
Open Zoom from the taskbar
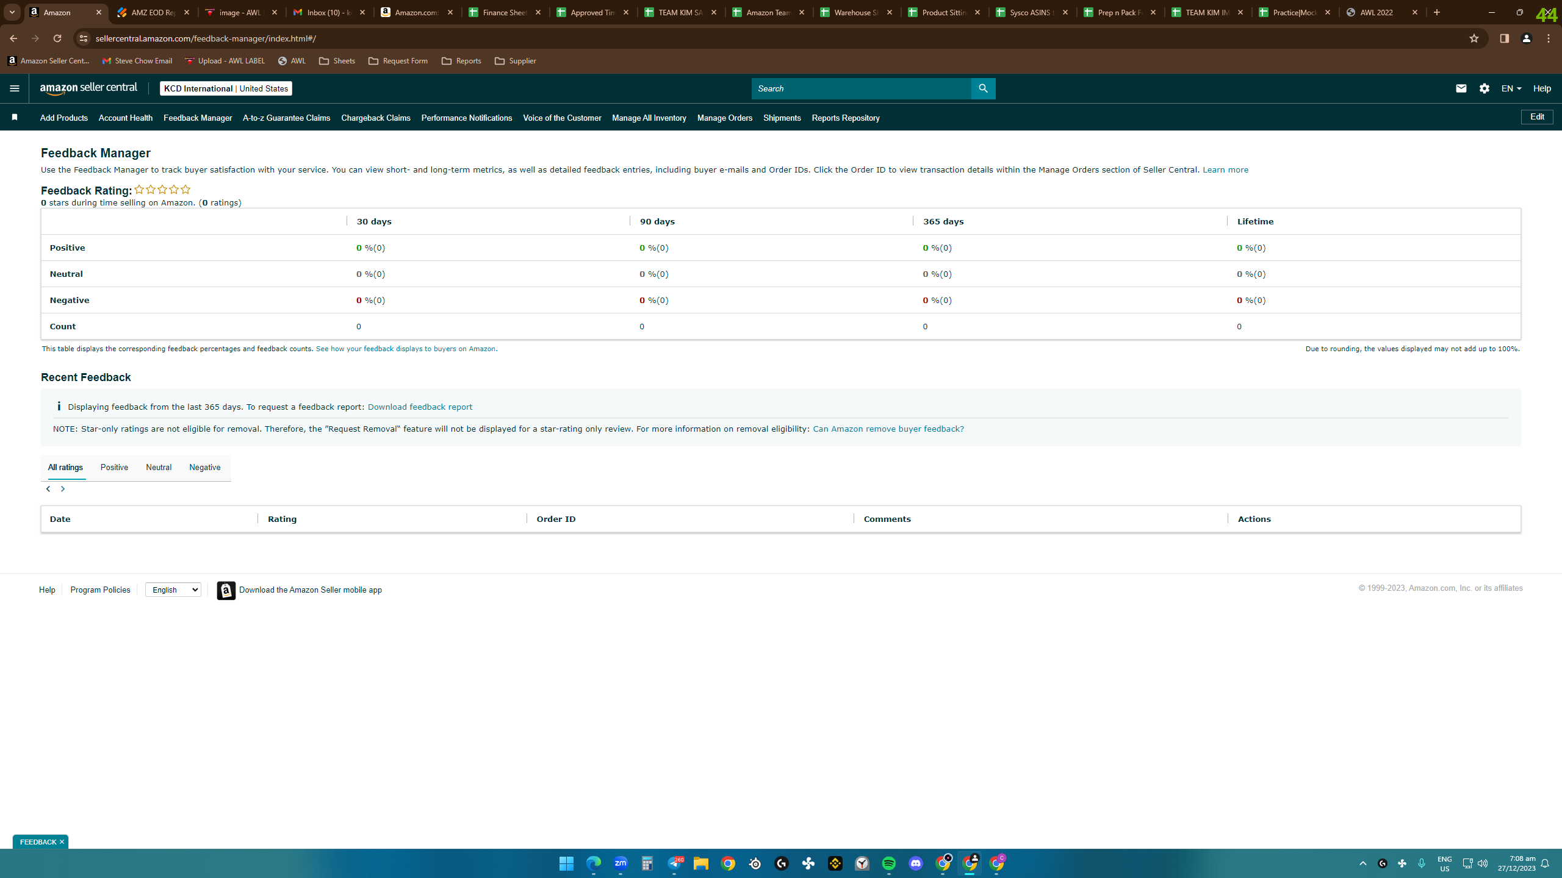pyautogui.click(x=621, y=863)
